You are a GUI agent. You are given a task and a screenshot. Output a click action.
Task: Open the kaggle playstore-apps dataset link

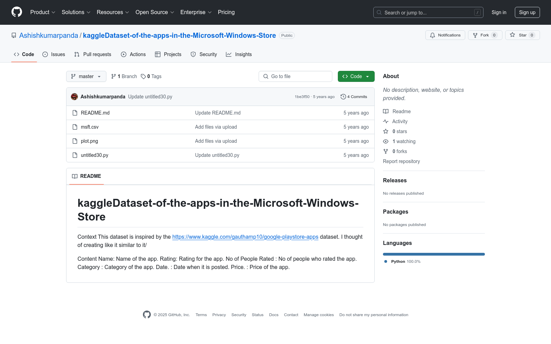pyautogui.click(x=245, y=237)
